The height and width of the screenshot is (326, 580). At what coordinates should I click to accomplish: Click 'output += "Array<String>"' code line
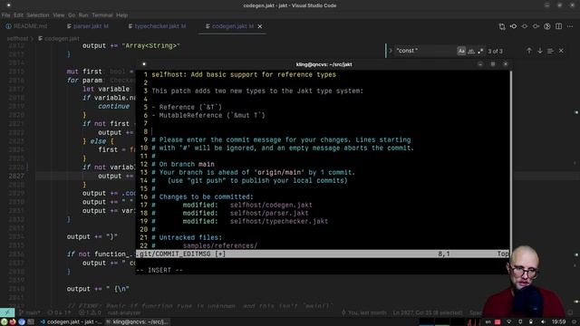click(130, 46)
